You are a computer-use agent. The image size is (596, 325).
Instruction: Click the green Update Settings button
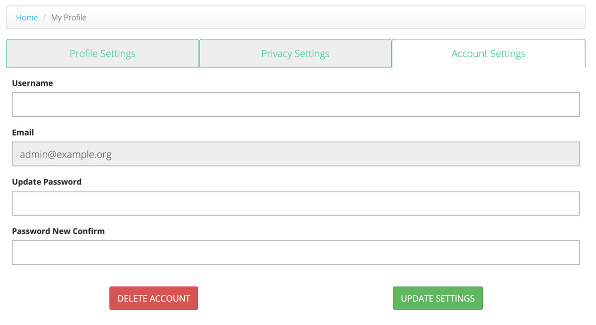pyautogui.click(x=438, y=298)
